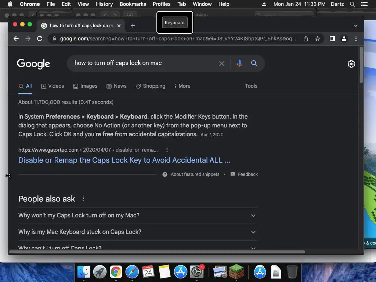Screen dimensions: 376x282
Task: Start voice search via microphone icon
Action: [239, 64]
